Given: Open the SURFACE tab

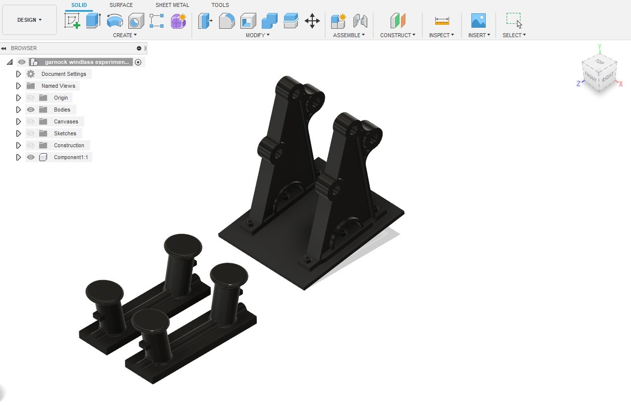Looking at the screenshot, I should 121,5.
